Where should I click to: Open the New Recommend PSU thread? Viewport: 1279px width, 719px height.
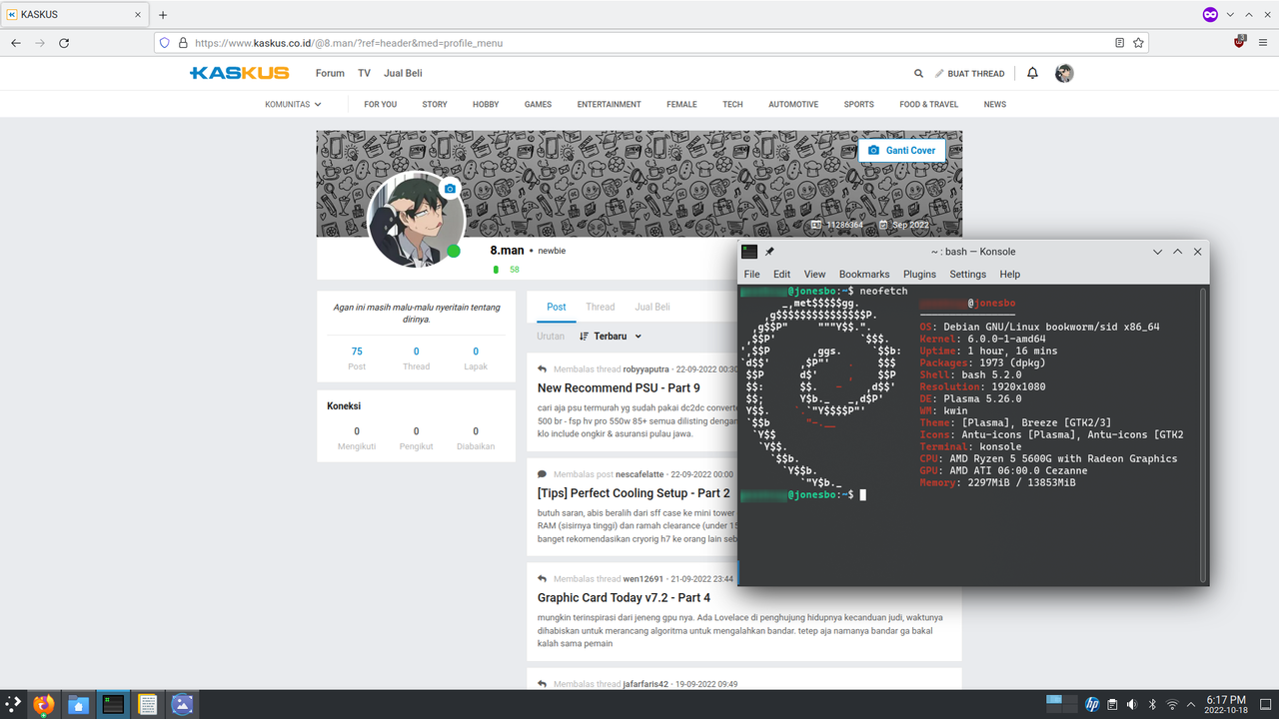click(619, 387)
